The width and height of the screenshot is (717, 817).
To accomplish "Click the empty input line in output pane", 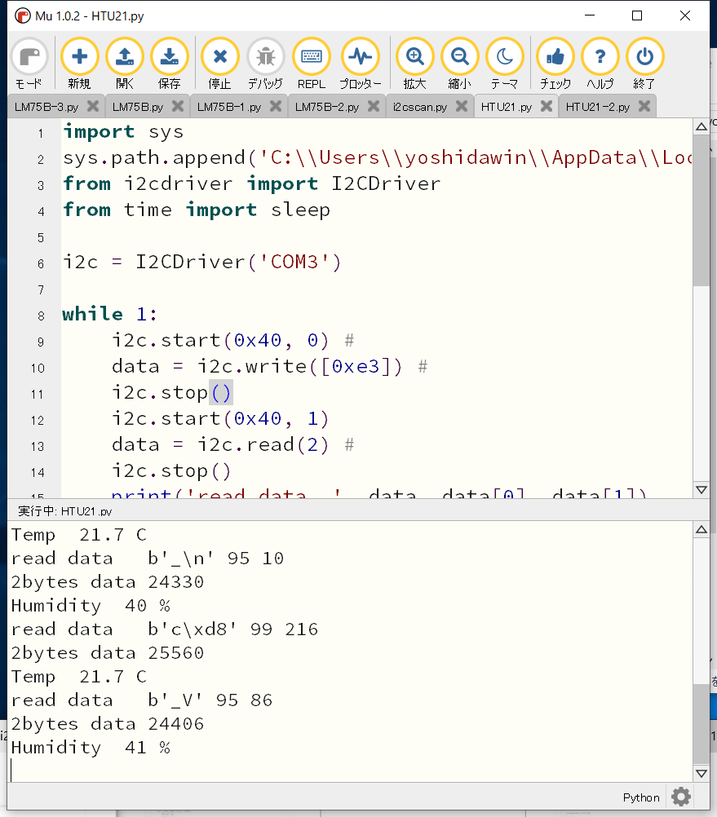I will [x=352, y=771].
